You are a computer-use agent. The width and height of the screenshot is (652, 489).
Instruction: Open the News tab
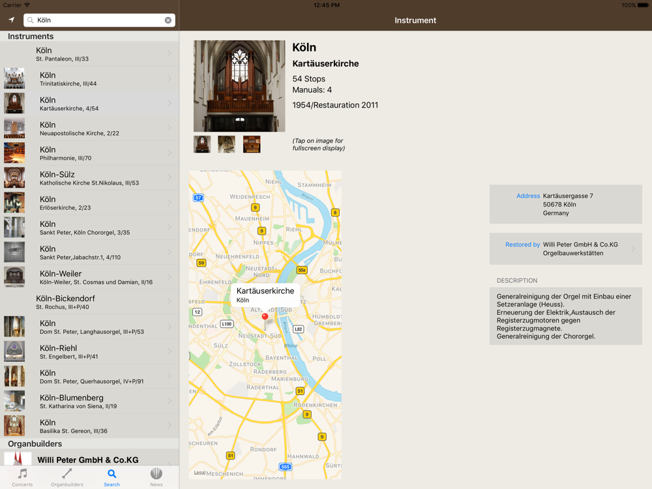click(x=156, y=477)
